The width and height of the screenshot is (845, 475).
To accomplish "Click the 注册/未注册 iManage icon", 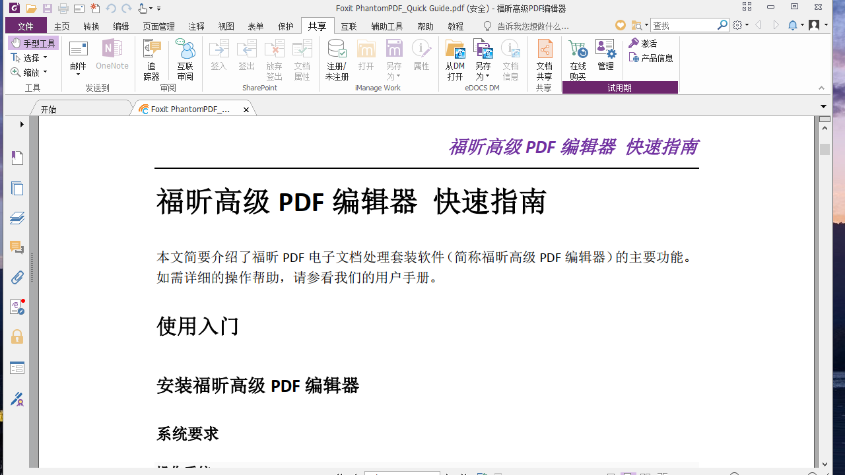I will tap(337, 59).
